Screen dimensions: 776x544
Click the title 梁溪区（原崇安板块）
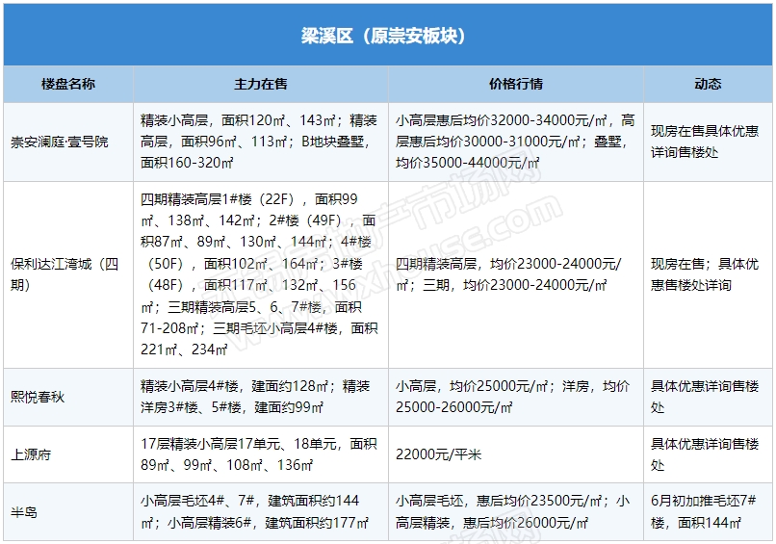(383, 36)
